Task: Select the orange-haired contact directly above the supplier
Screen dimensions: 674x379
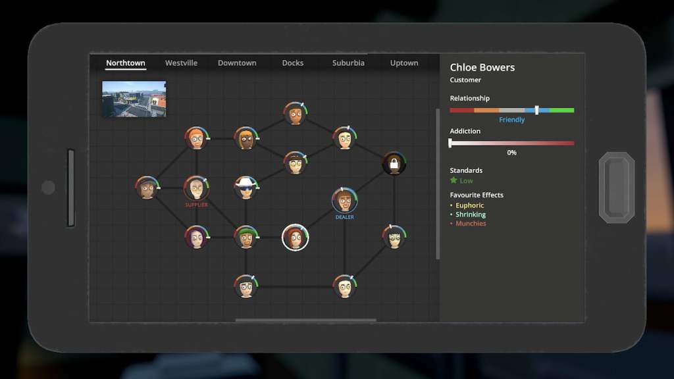Action: click(196, 138)
